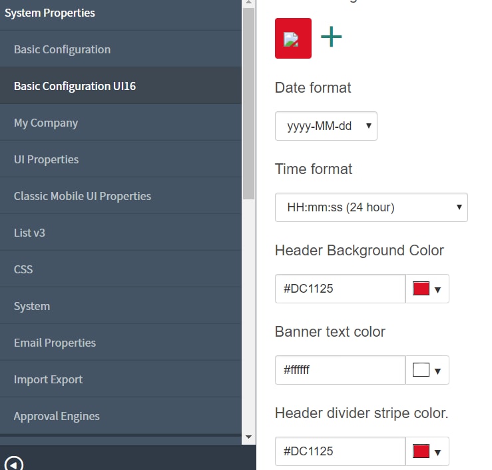
Task: Click the sidebar vertical scrollbar thumb
Action: (x=248, y=104)
